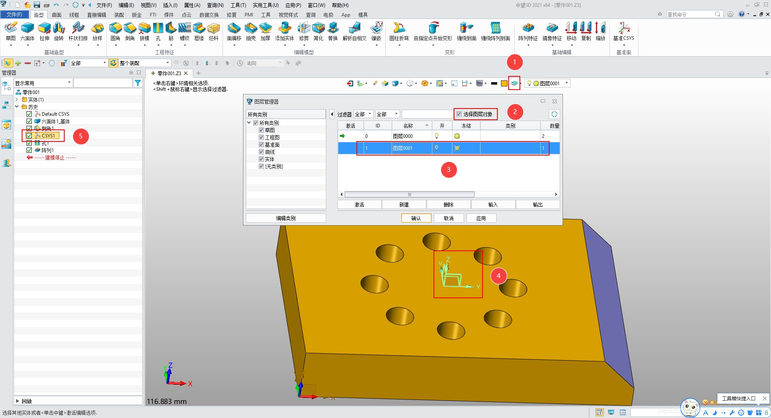Click the 移动 move tool

point(571,31)
